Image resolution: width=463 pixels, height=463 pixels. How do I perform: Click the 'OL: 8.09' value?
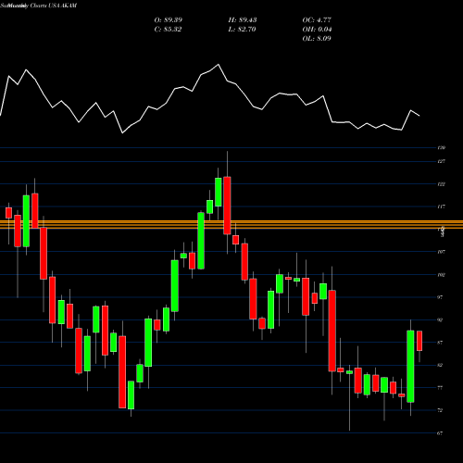tap(317, 39)
